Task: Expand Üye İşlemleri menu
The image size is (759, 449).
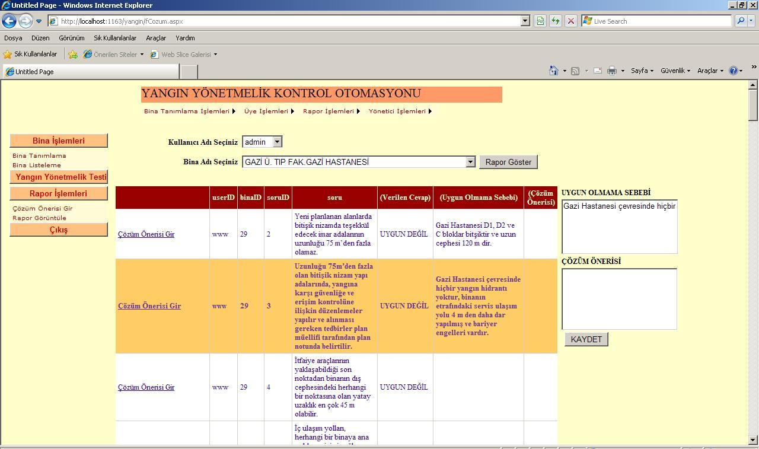Action: [269, 111]
